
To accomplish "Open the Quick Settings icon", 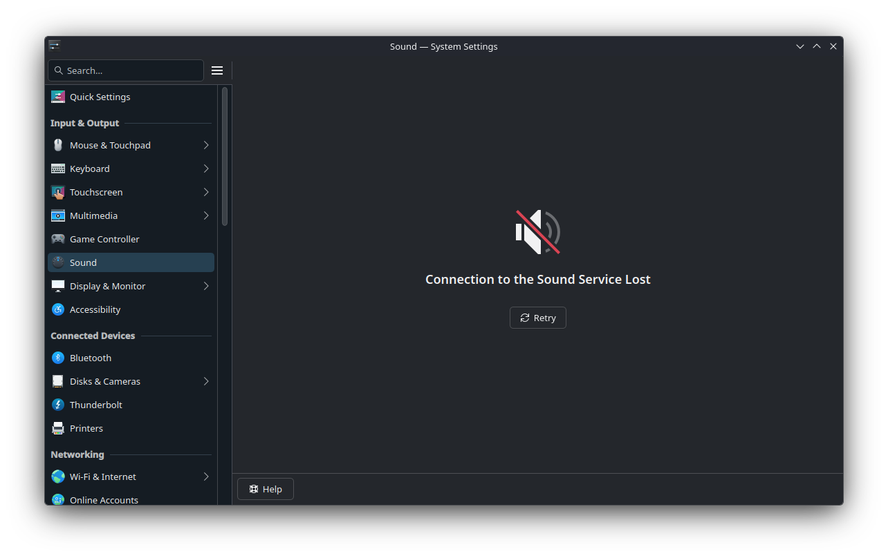I will [58, 97].
